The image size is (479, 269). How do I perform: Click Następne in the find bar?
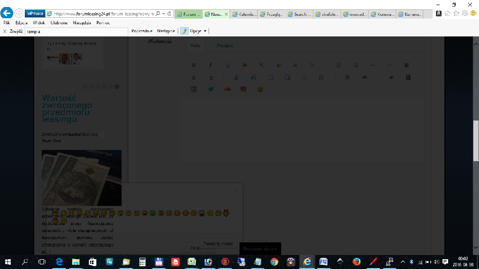pos(166,31)
